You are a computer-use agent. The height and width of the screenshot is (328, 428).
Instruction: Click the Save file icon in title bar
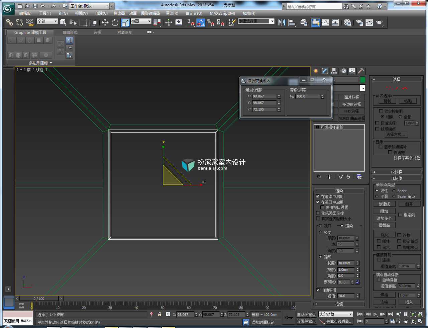click(x=35, y=6)
